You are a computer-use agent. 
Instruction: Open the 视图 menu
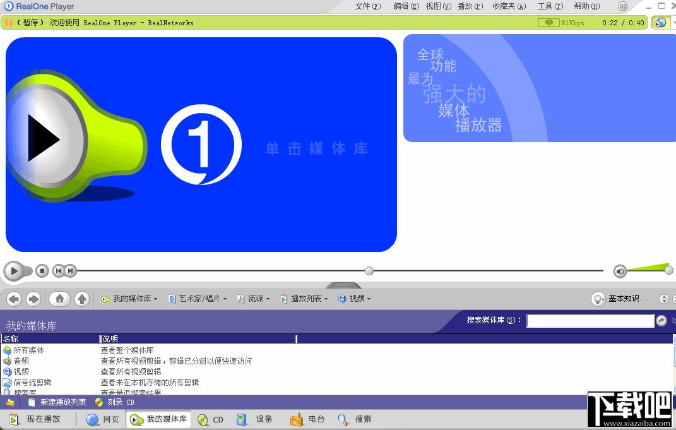(x=439, y=6)
